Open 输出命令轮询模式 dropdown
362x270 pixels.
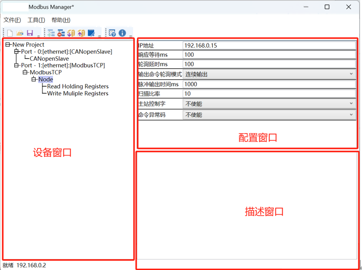click(269, 74)
